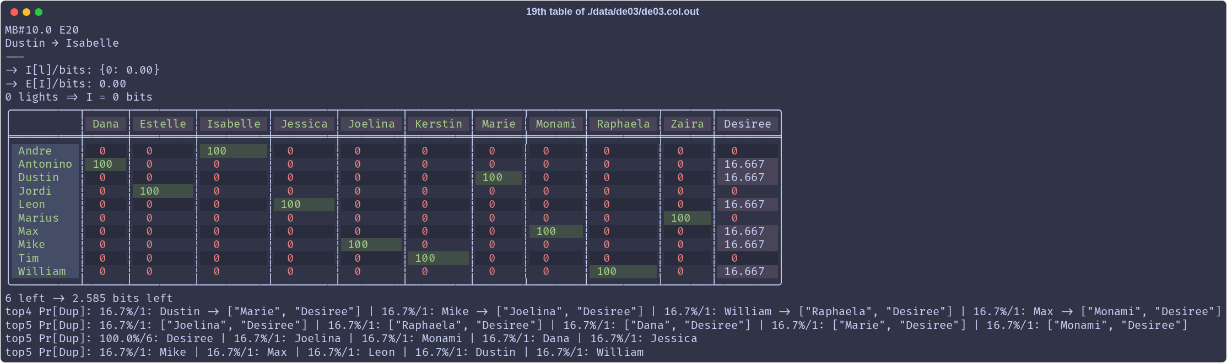This screenshot has width=1227, height=363.
Task: Click the yellow minimize window button
Action: (26, 12)
